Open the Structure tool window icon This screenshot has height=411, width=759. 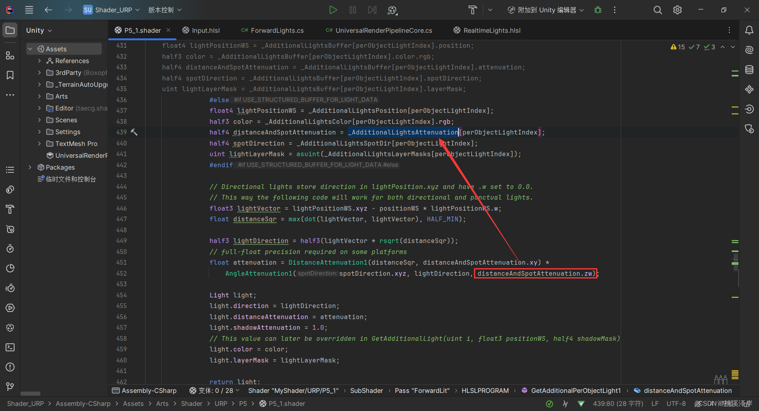[10, 55]
